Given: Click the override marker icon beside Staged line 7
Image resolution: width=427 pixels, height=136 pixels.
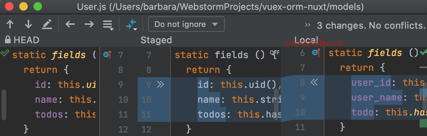Looking at the screenshot, I should (107, 55).
